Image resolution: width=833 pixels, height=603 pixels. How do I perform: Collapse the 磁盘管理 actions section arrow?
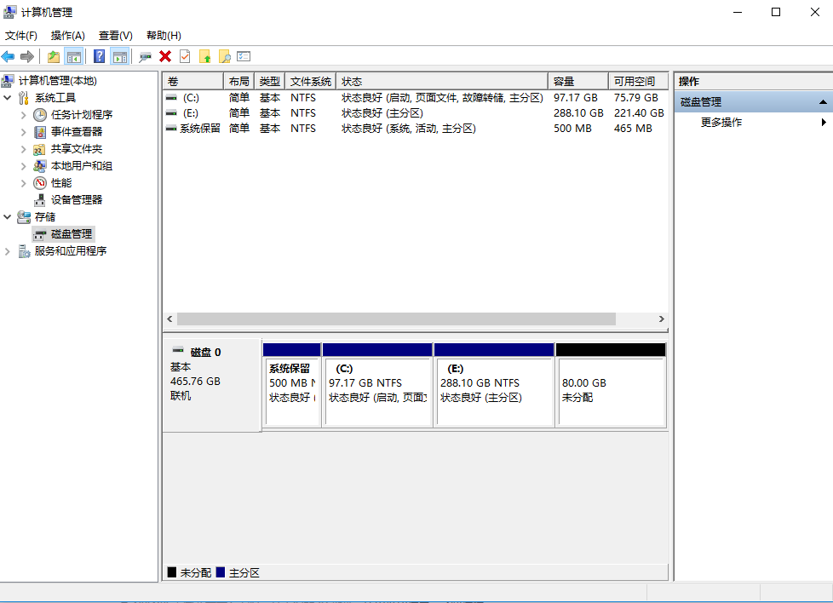823,102
